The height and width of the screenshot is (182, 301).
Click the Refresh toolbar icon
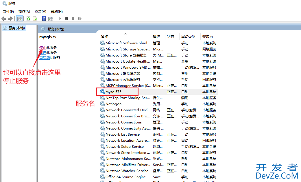click(28, 19)
